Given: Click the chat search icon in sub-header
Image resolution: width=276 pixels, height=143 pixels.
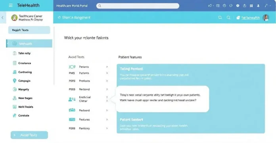Looking at the screenshot, I should pos(220,17).
